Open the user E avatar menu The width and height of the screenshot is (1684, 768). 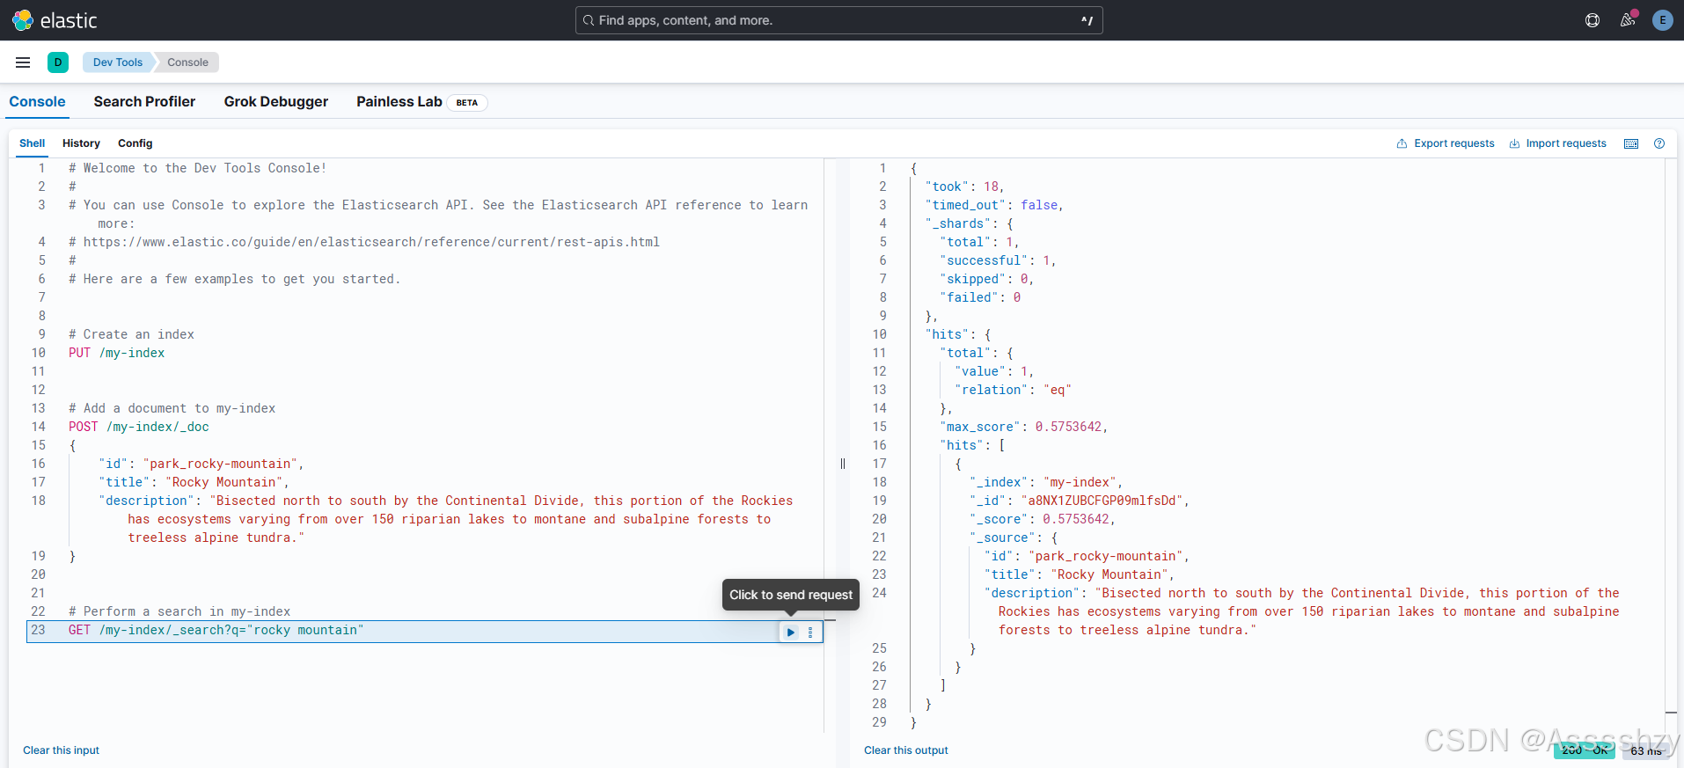coord(1662,20)
